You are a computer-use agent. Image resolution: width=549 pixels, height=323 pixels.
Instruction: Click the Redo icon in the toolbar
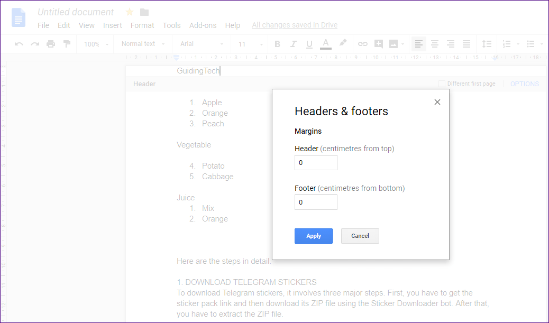click(x=35, y=44)
